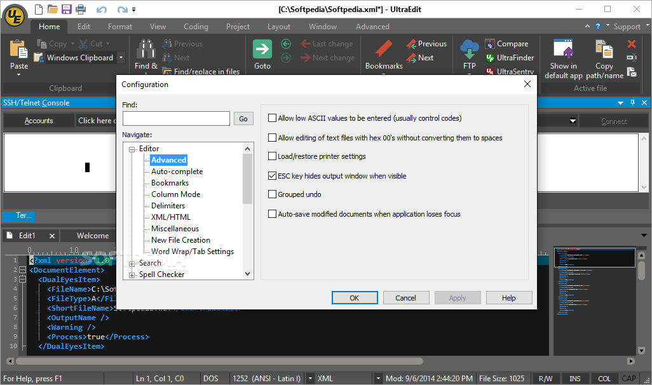Expand the Search tree node
The width and height of the screenshot is (652, 385).
[x=132, y=264]
